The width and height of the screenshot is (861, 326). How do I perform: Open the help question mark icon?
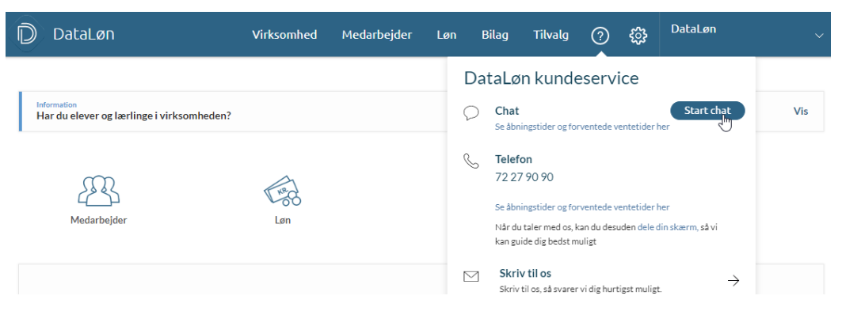(x=600, y=36)
